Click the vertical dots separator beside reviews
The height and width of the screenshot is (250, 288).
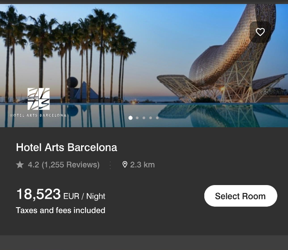[110, 165]
